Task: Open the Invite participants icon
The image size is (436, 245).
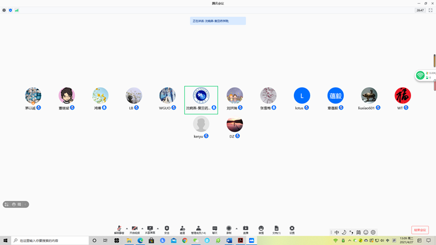Action: [x=182, y=229]
